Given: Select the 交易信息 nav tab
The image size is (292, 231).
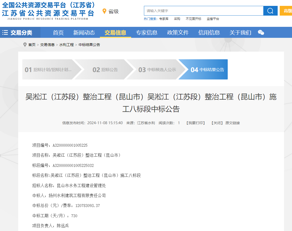Looking at the screenshot, I should (x=116, y=32).
